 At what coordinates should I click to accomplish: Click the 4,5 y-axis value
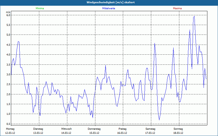point(8,45)
